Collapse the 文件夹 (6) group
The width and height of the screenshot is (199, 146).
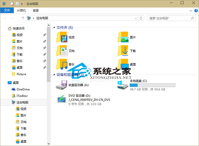(x=54, y=28)
